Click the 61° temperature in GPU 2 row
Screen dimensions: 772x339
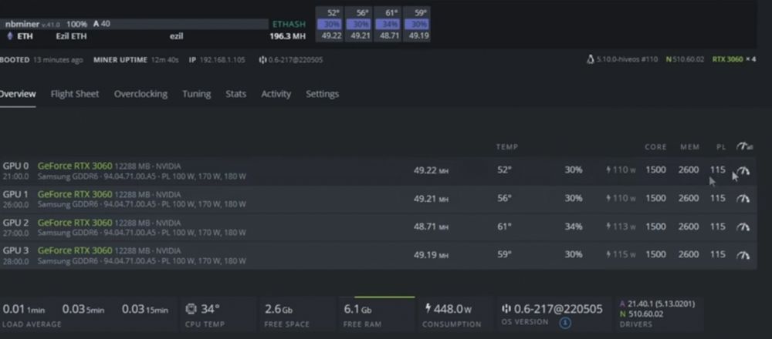tap(504, 227)
